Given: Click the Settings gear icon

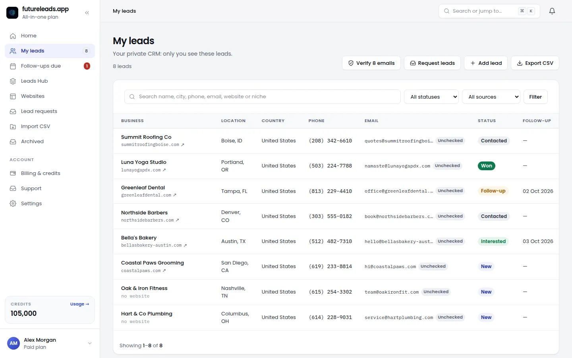Looking at the screenshot, I should (13, 204).
